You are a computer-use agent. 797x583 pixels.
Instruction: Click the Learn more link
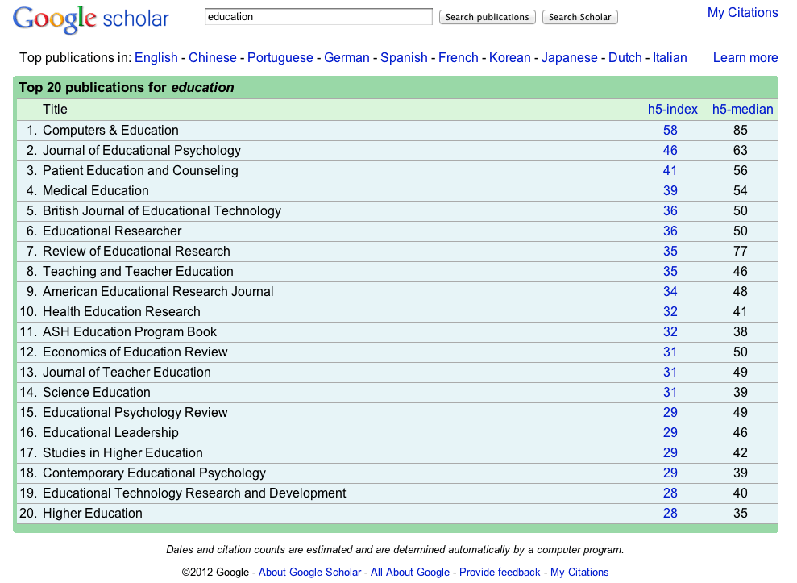click(x=745, y=57)
